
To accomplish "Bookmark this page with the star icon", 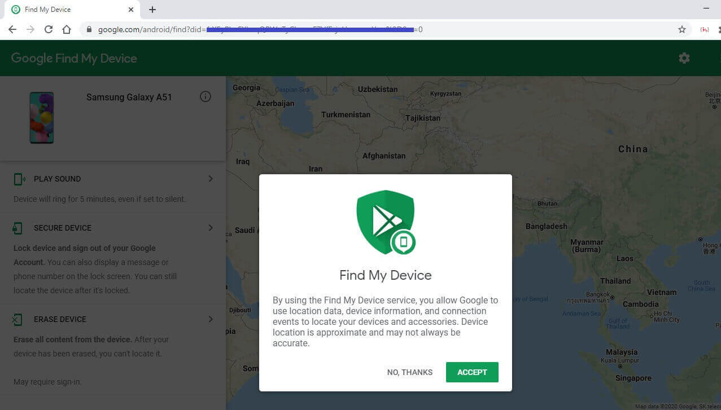I will (x=682, y=29).
